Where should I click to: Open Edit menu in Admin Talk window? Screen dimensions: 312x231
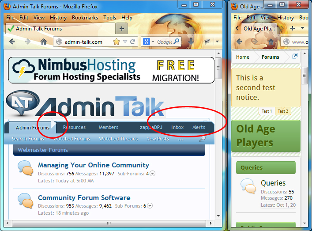24,18
